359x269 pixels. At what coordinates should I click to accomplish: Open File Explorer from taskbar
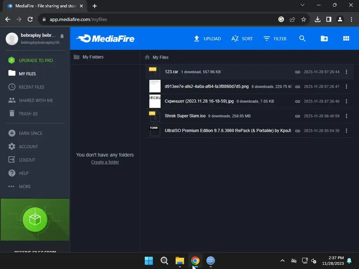180,261
